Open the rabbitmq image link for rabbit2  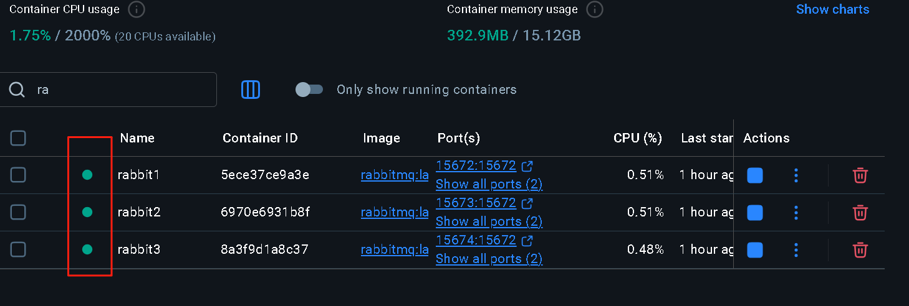click(x=395, y=213)
